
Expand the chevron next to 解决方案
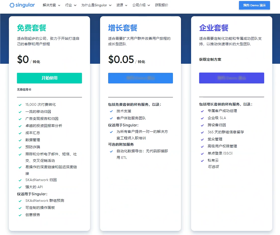59,5
